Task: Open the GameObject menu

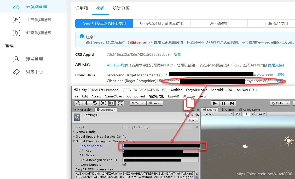Action: click(114, 96)
